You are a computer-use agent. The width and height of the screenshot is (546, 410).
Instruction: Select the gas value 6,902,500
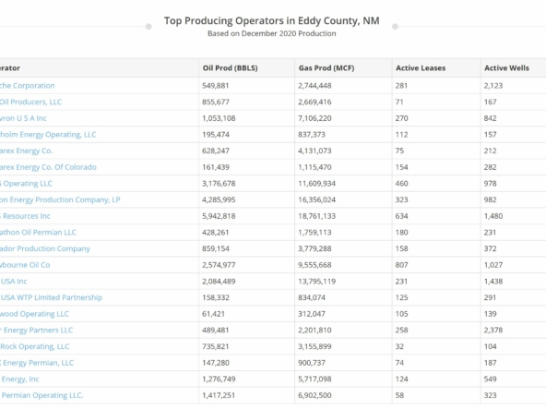(315, 395)
